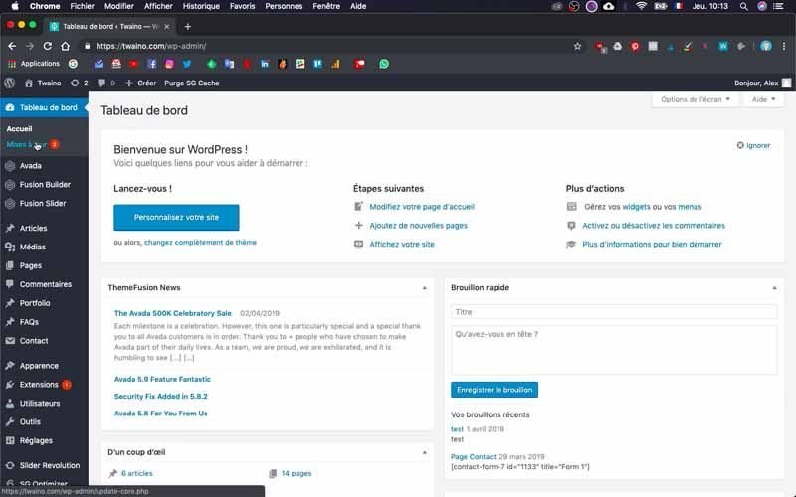Open the Instagram bookmark icon

[x=169, y=64]
